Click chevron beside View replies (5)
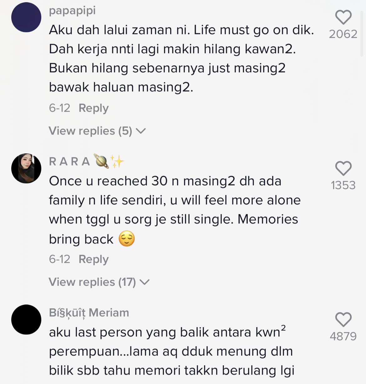Screen dimensions: 366x384 pyautogui.click(x=141, y=131)
